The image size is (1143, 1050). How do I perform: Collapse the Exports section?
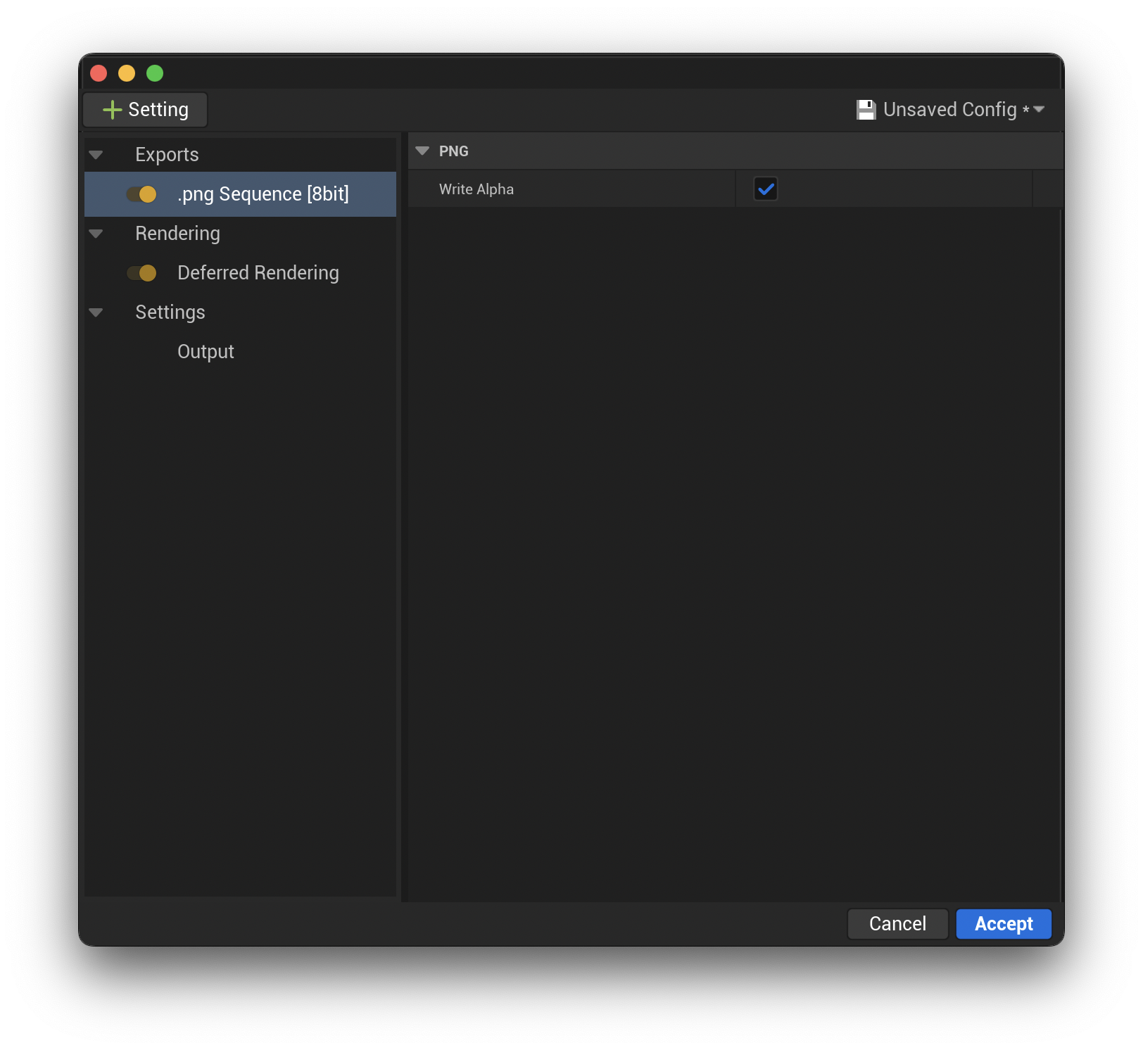coord(96,155)
